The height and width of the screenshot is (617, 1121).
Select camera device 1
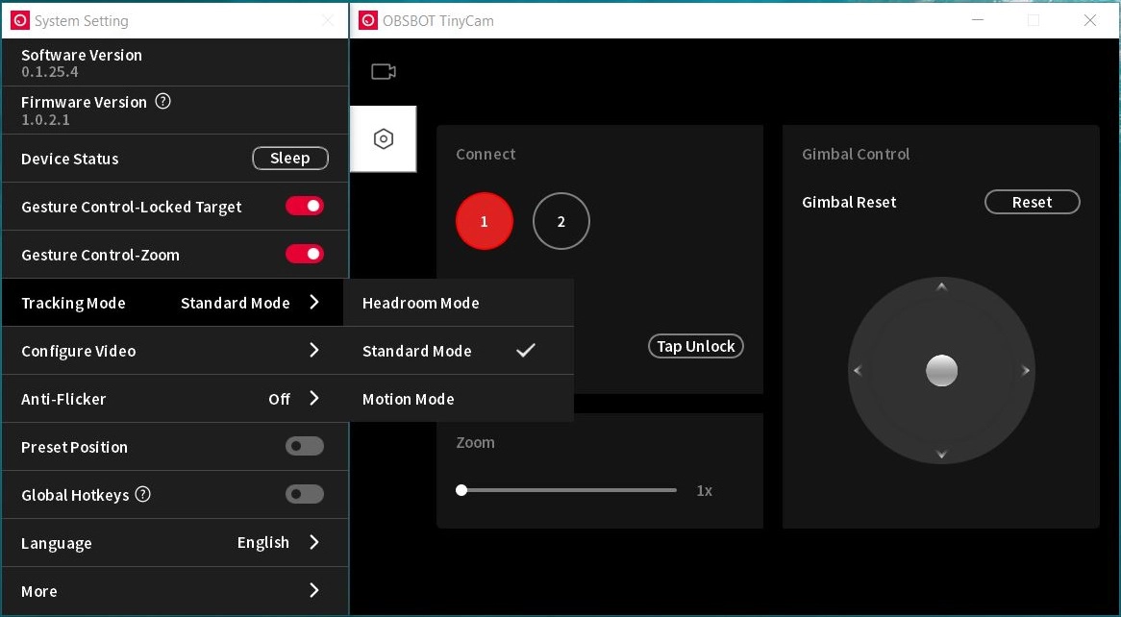(484, 221)
